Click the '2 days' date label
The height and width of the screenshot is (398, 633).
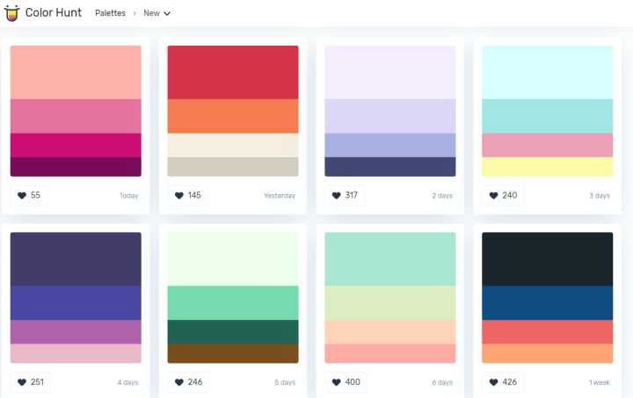point(442,196)
